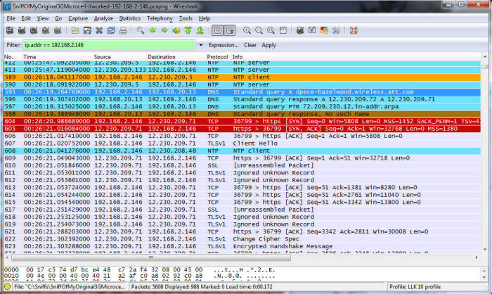Select packet 604 TCP SYN row
Viewport: 492px width, 294px height.
pos(242,121)
